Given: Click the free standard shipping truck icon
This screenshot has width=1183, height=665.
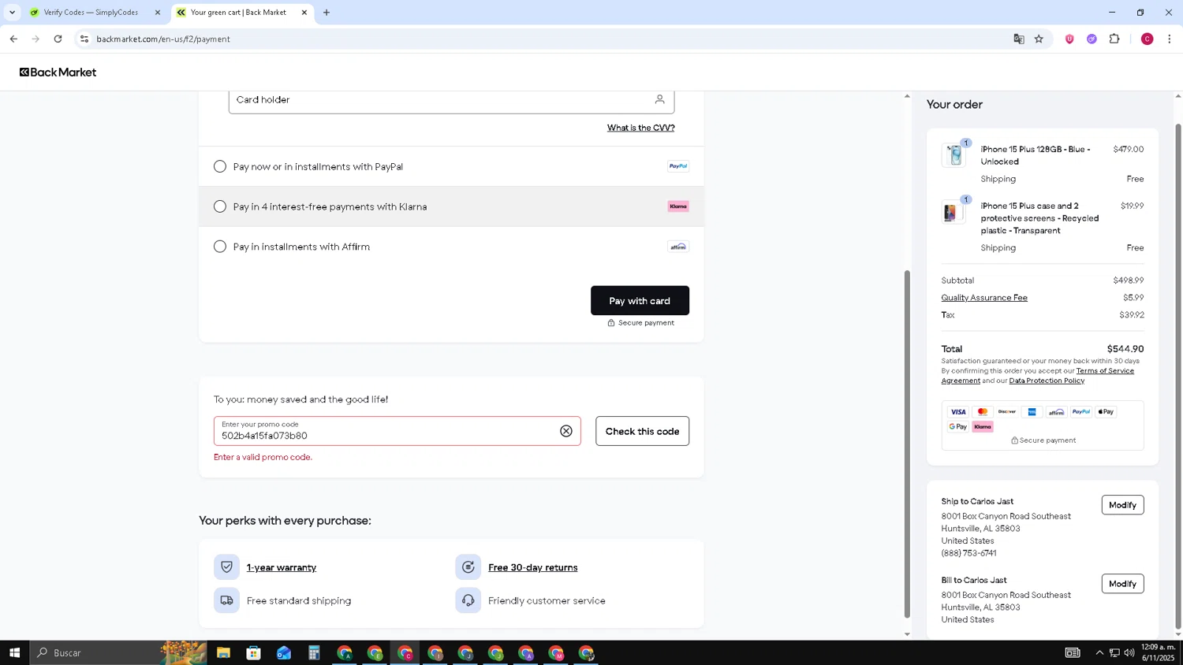Looking at the screenshot, I should (x=226, y=600).
